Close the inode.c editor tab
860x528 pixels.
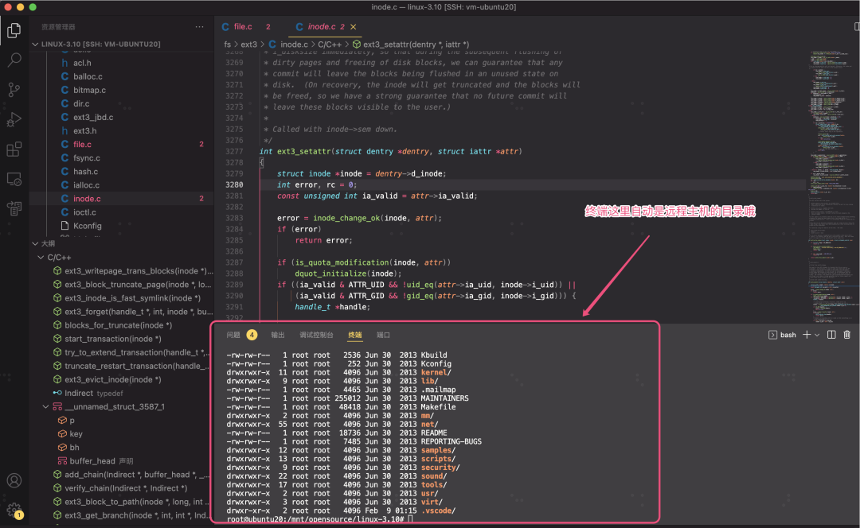[x=354, y=27]
